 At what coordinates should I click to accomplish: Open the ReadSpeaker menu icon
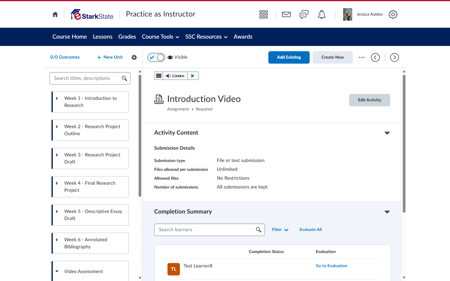(159, 76)
